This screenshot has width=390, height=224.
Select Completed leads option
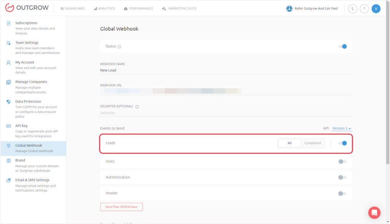coord(312,143)
